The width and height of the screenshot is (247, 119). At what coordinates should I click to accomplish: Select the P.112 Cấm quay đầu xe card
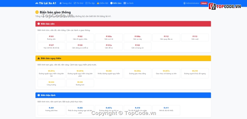(x=166, y=38)
